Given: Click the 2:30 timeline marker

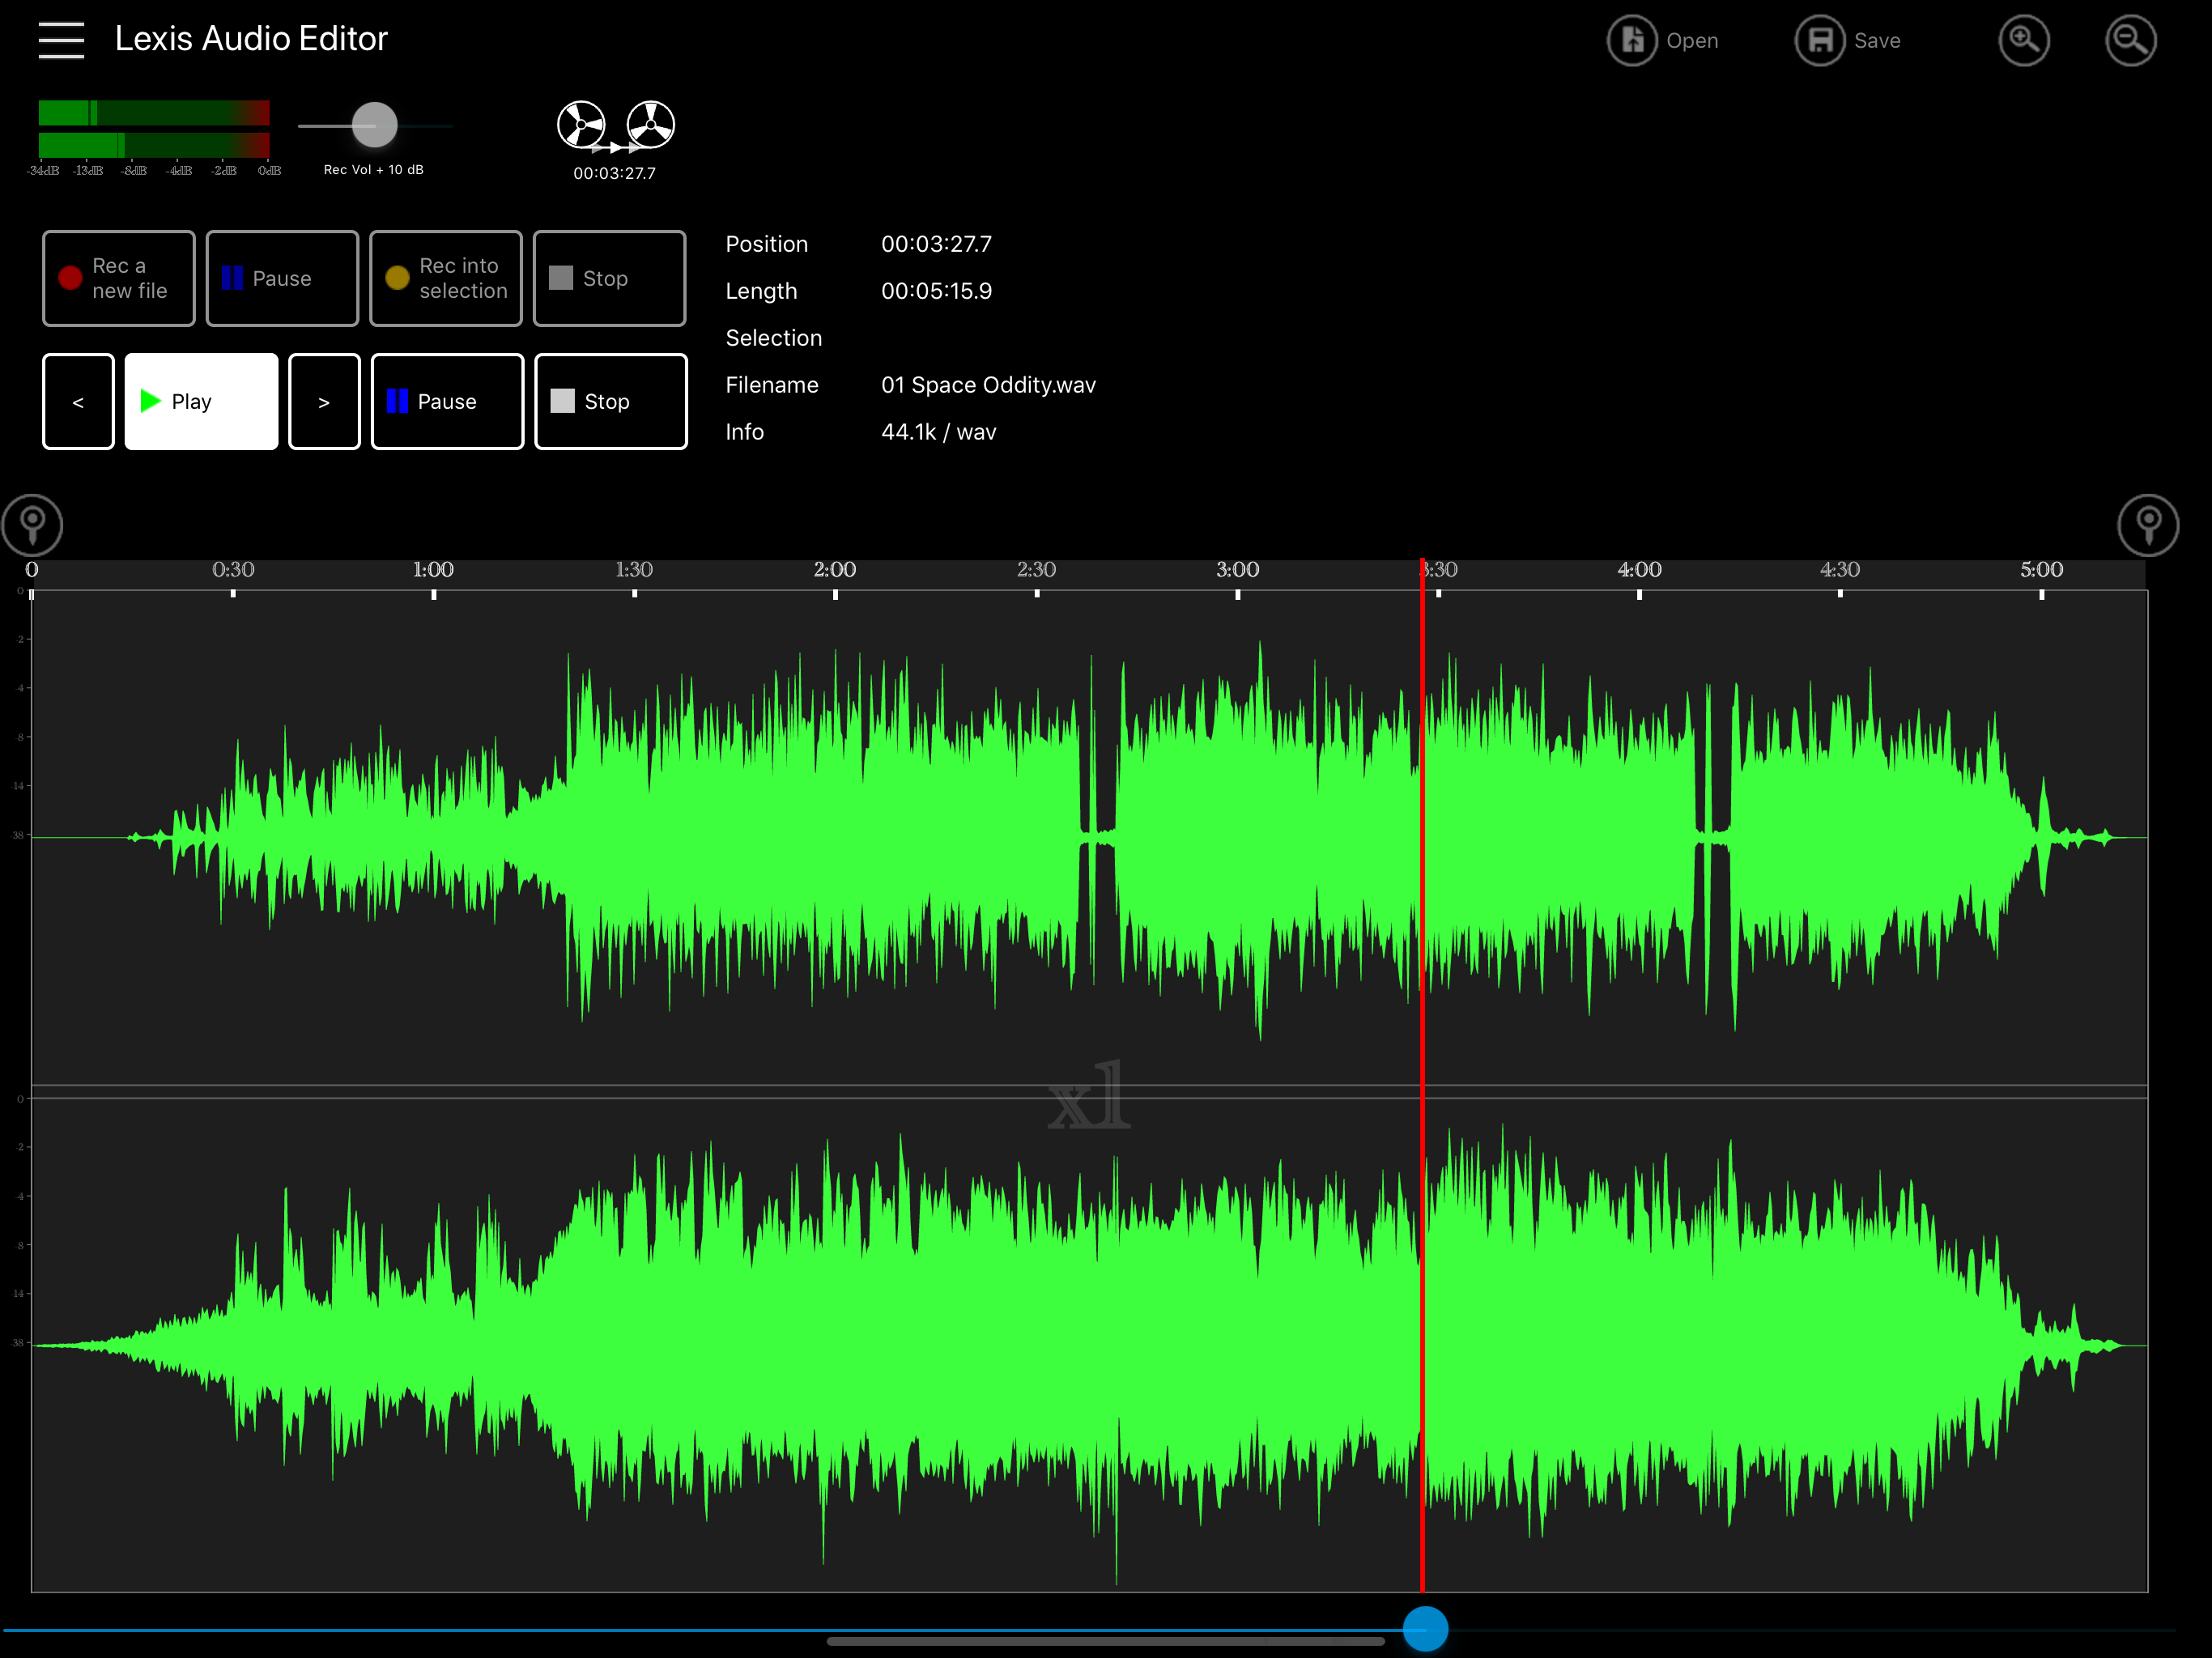Looking at the screenshot, I should (x=1036, y=570).
